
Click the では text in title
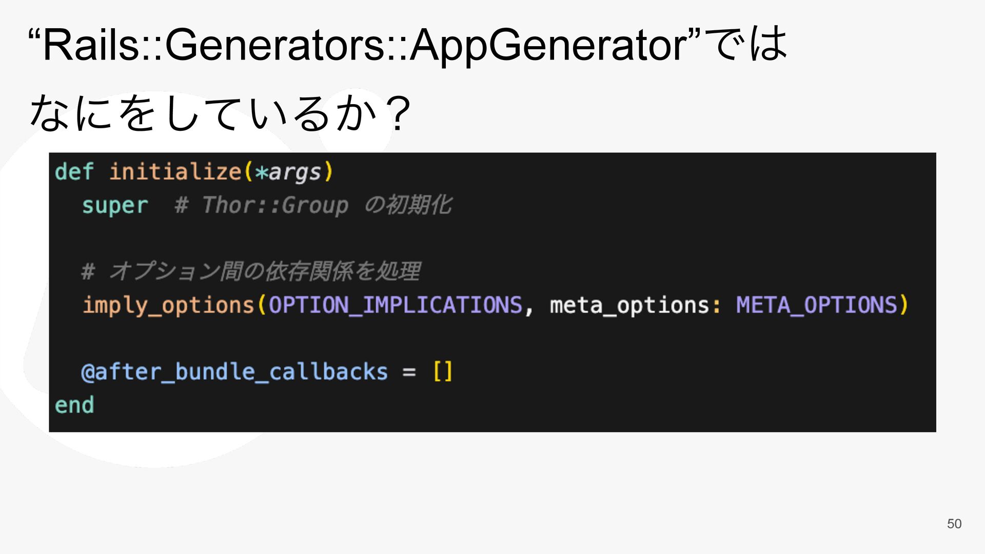pyautogui.click(x=746, y=44)
